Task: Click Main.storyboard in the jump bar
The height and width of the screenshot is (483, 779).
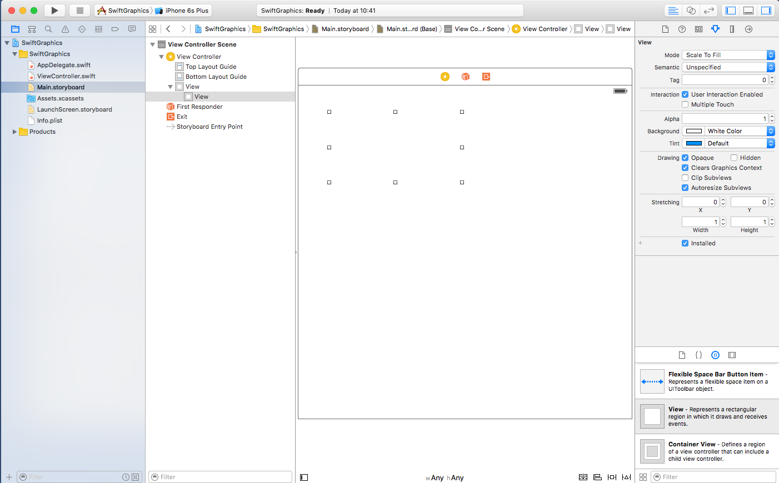Action: pyautogui.click(x=344, y=29)
